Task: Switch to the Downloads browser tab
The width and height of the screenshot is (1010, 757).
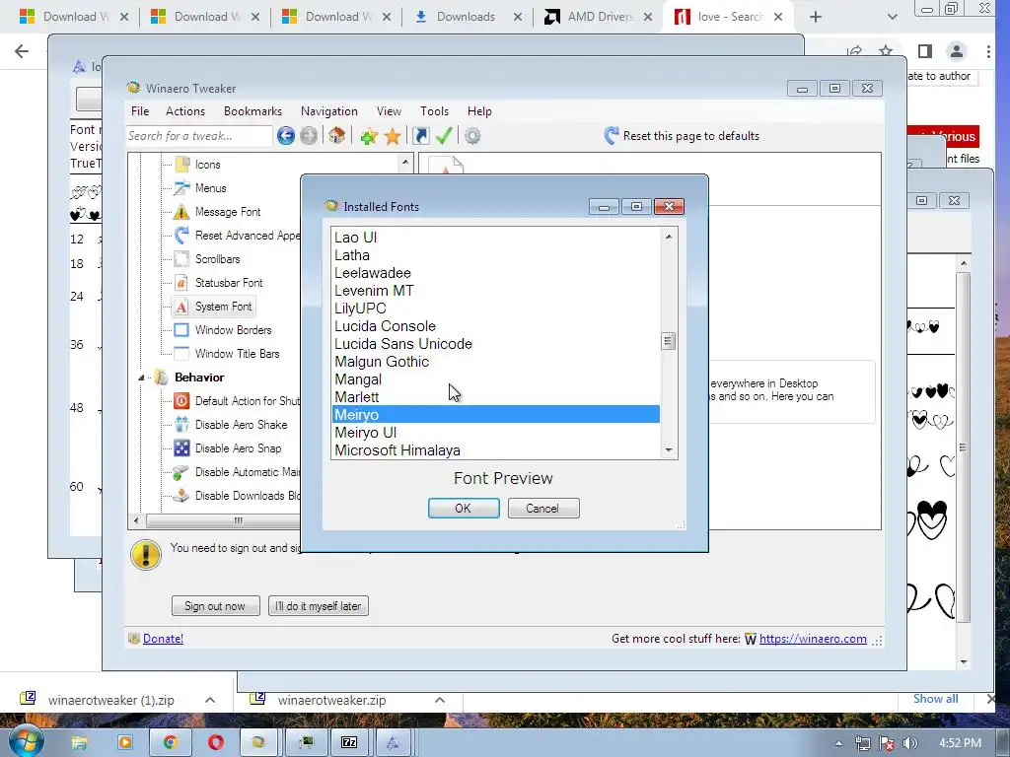Action: point(466,17)
